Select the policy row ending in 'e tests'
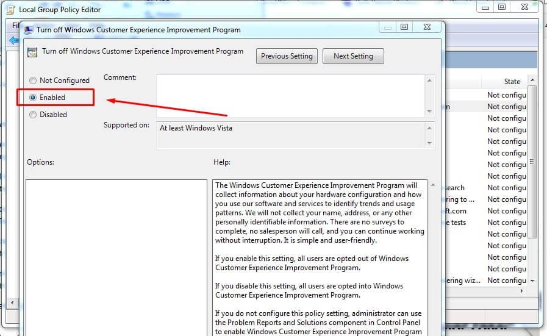This screenshot has width=547, height=336. click(x=486, y=223)
